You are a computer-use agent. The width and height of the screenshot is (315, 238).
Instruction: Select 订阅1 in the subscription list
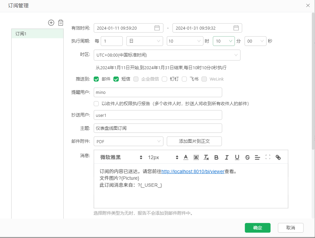tap(37, 34)
